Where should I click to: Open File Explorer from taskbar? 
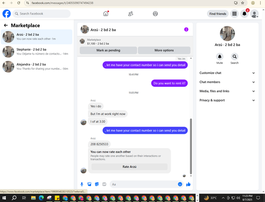pyautogui.click(x=33, y=198)
